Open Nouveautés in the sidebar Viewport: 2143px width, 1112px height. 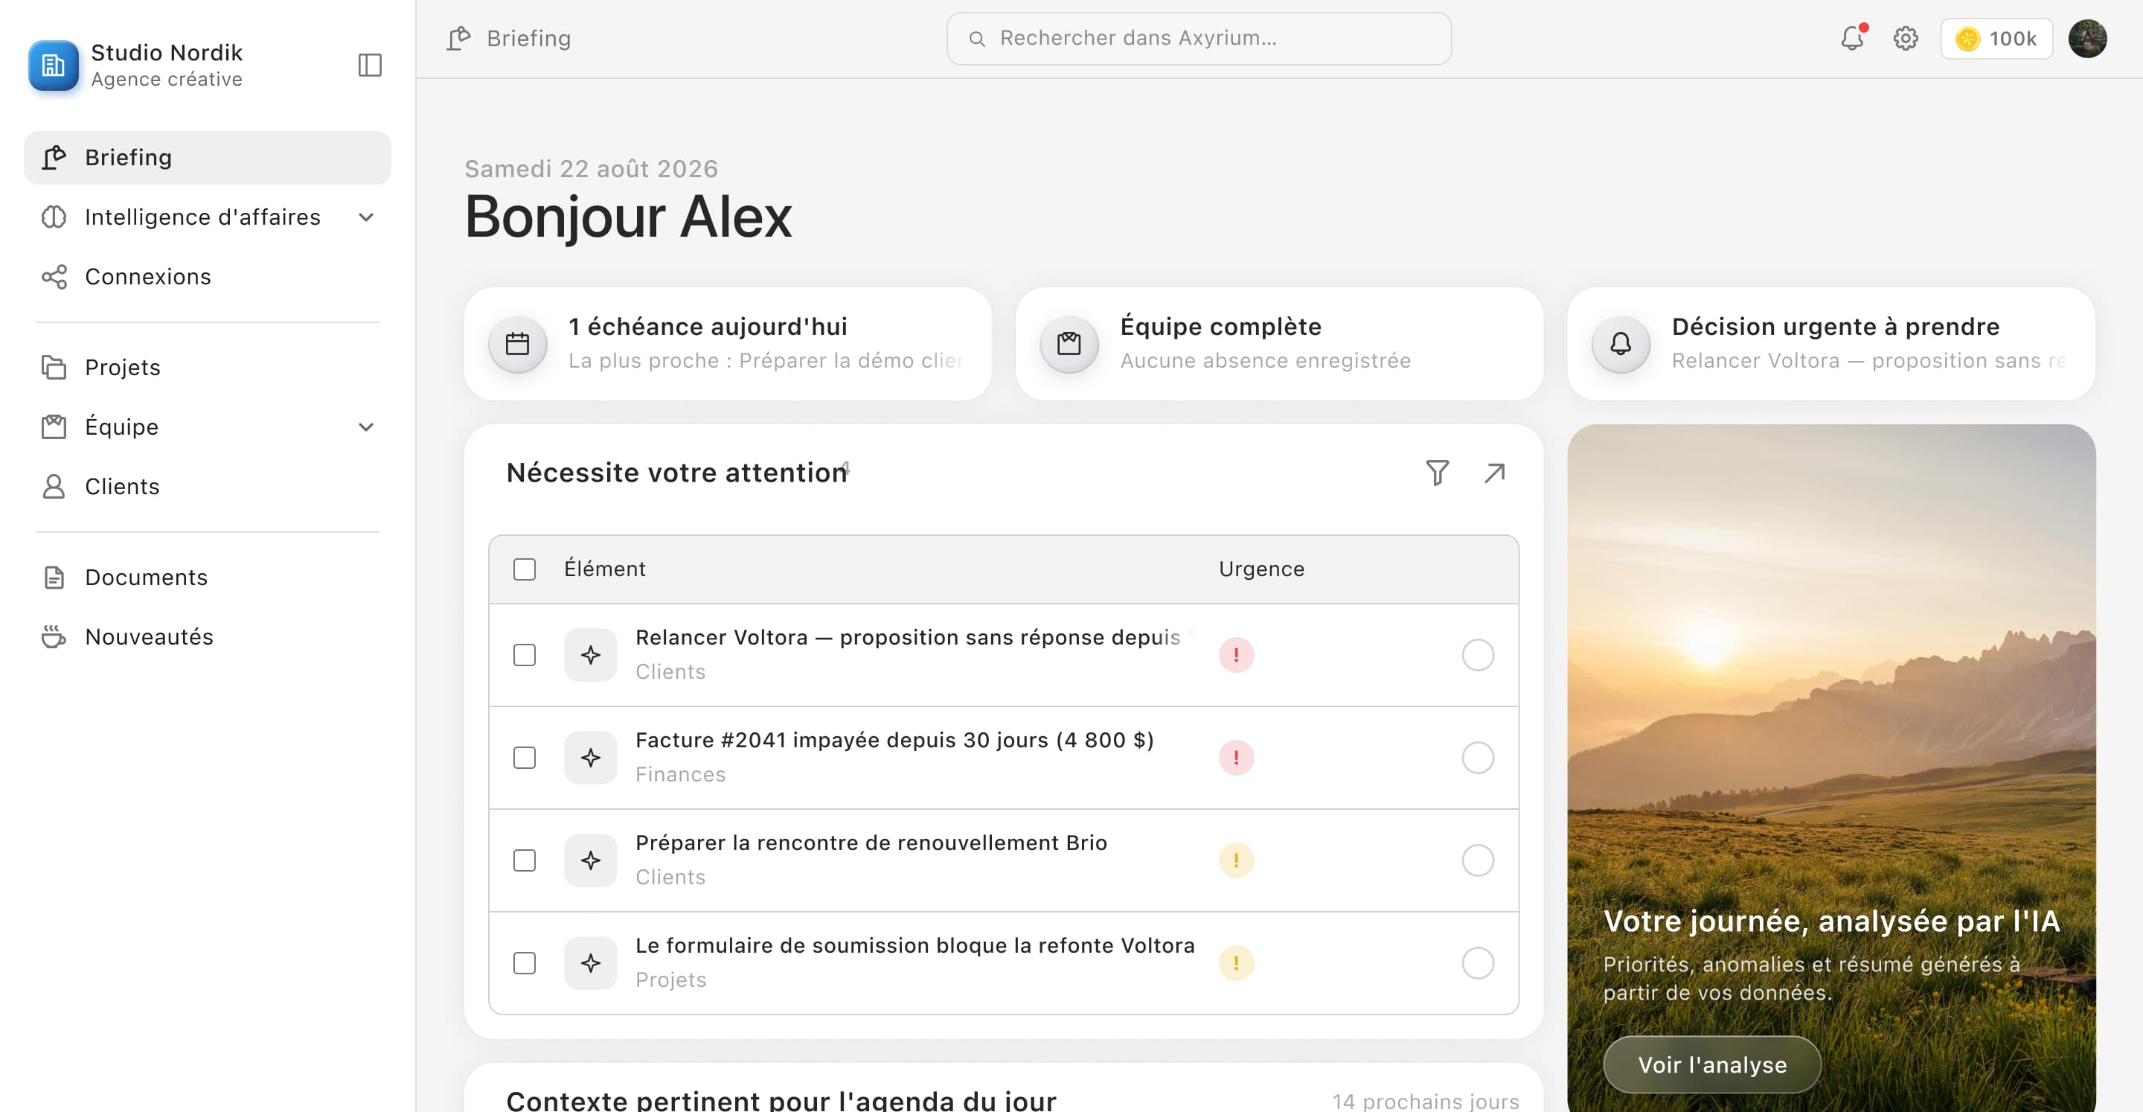pyautogui.click(x=207, y=636)
